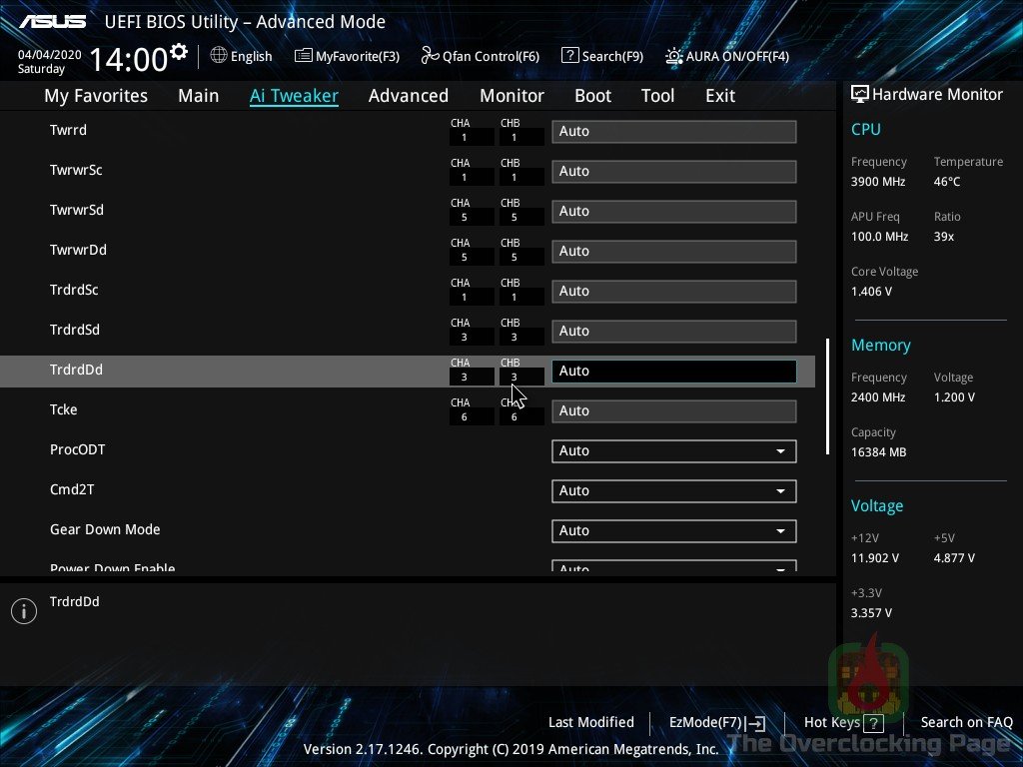
Task: Open the Boot menu tab
Action: coord(592,95)
